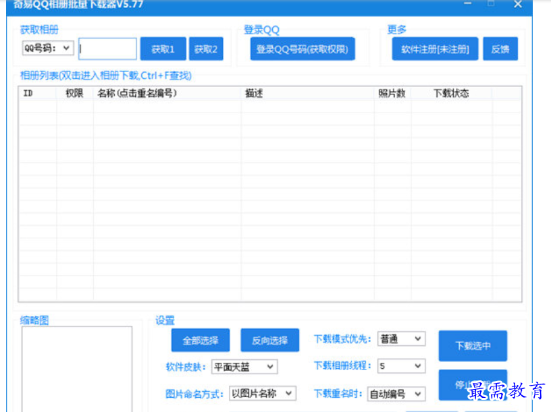Image resolution: width=551 pixels, height=412 pixels.
Task: Click the 描述 column header
Action: coord(307,93)
